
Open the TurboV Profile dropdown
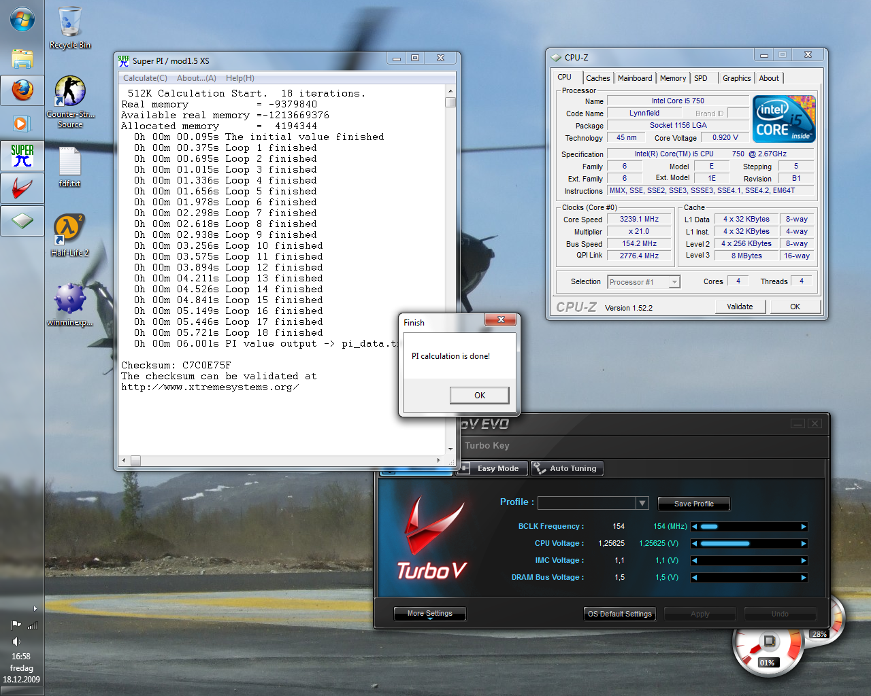642,503
